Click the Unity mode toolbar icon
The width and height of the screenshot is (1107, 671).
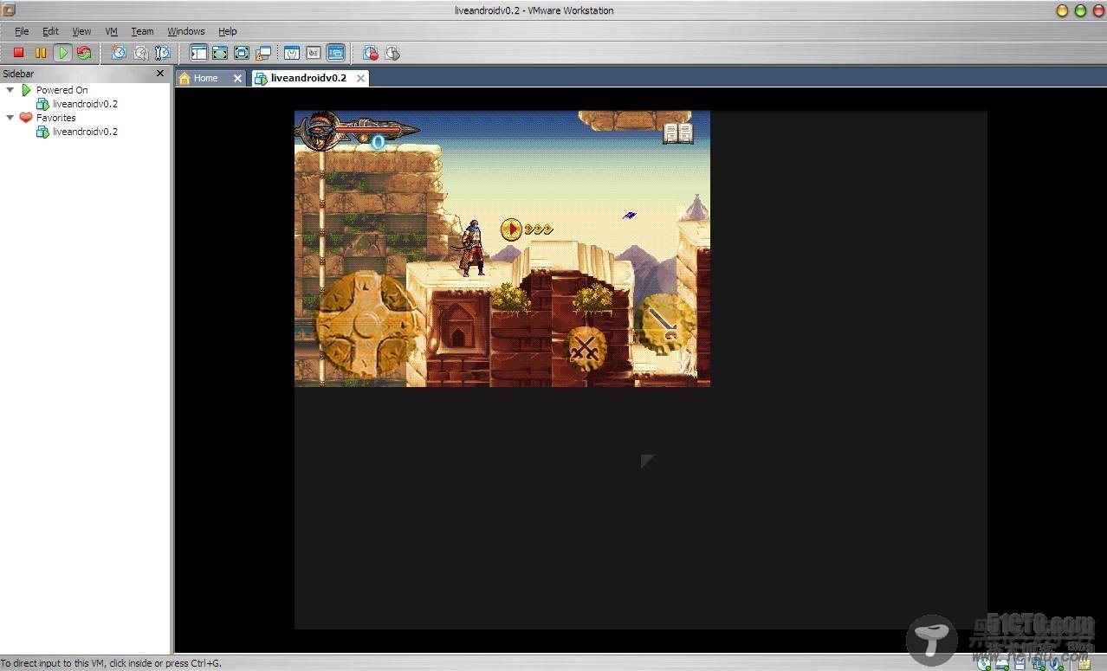pyautogui.click(x=263, y=53)
